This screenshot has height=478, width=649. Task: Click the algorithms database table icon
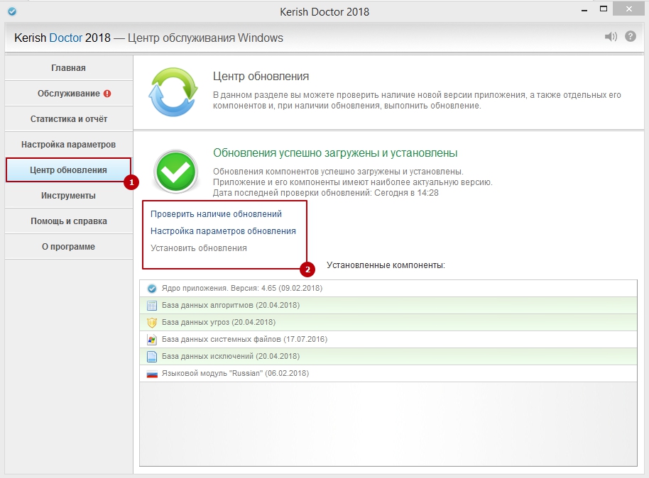[152, 306]
